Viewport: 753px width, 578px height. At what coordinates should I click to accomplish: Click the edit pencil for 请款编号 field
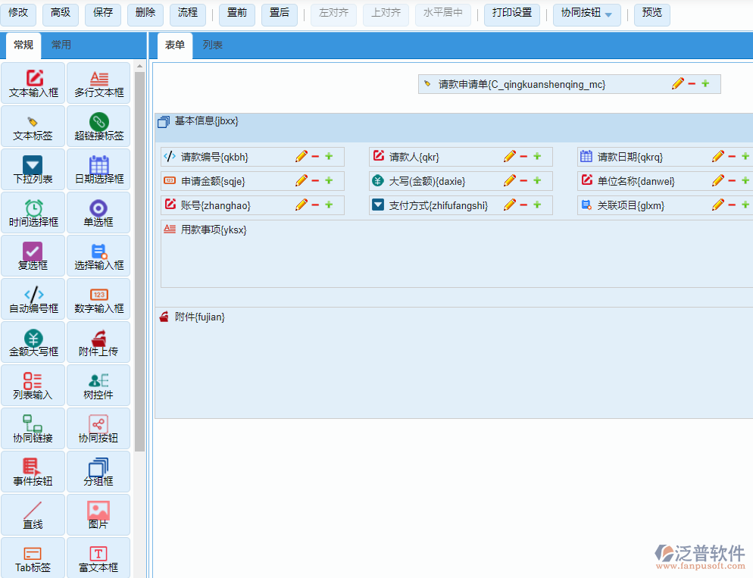tap(301, 157)
